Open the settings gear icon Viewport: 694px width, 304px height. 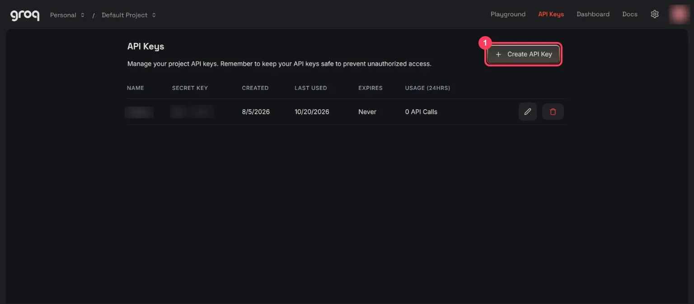click(x=655, y=14)
